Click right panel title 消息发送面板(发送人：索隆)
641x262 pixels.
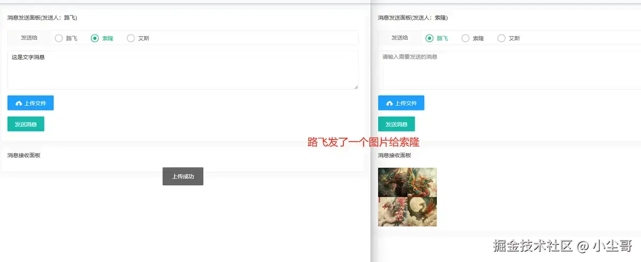pos(413,18)
